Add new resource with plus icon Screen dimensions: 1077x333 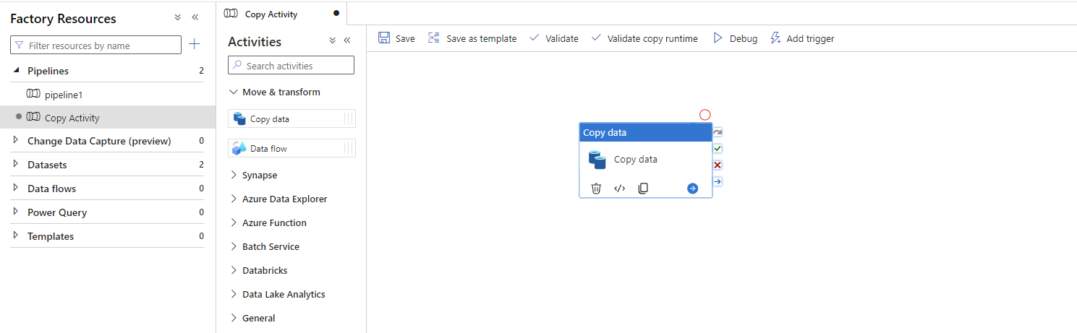194,45
